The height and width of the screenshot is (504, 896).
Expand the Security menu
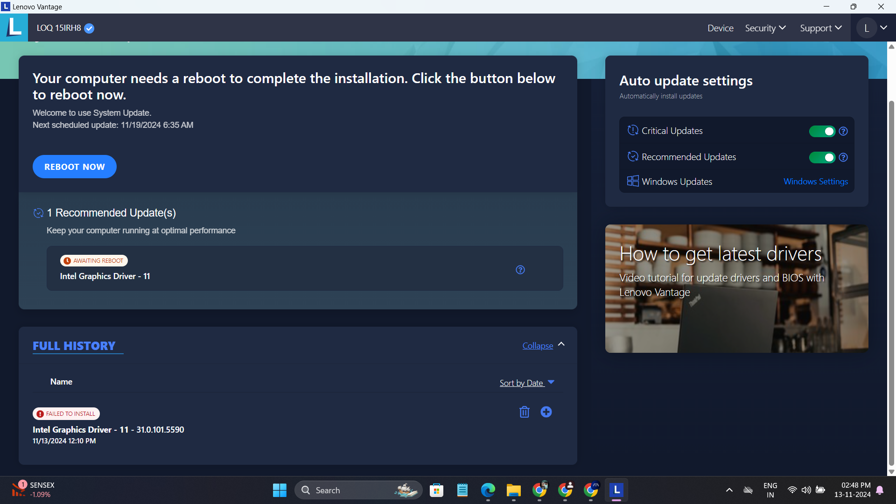point(765,28)
